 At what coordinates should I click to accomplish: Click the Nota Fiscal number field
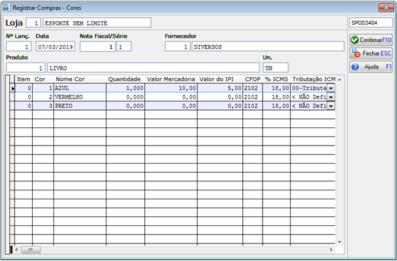click(97, 47)
